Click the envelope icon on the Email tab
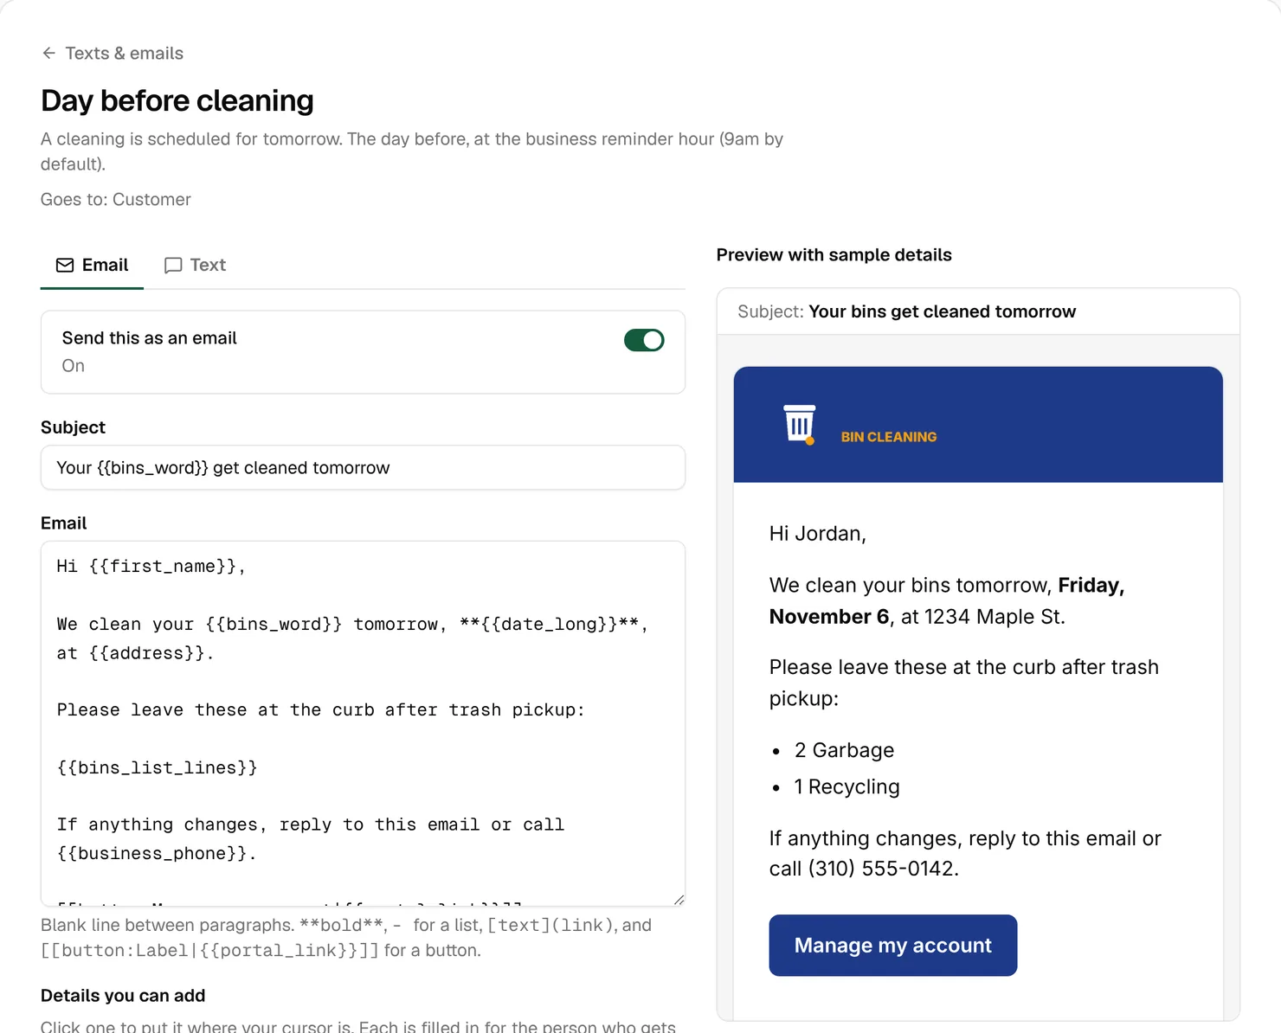Image resolution: width=1281 pixels, height=1033 pixels. coord(65,265)
